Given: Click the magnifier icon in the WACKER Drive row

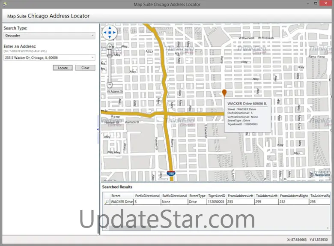Looking at the screenshot, I should coord(107,202).
